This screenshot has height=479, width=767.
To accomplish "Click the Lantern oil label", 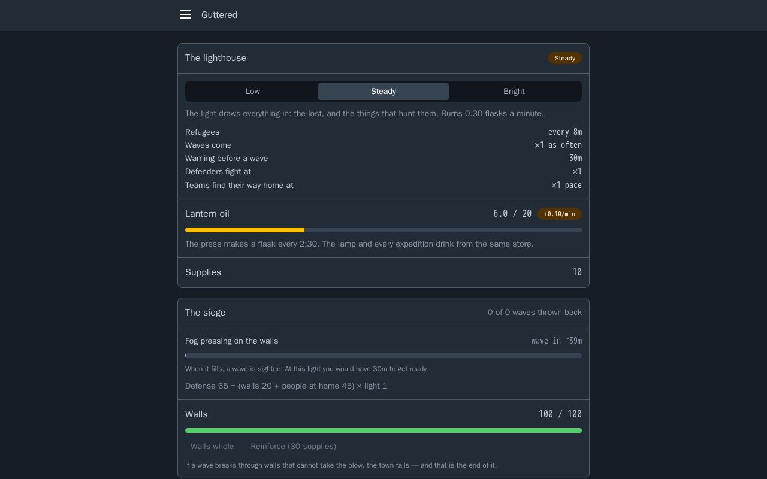I will point(207,214).
